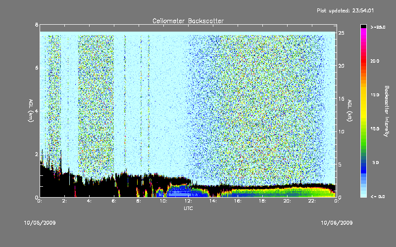This screenshot has height=247, width=396.
Task: Click the '6:' hour label on the time axis
Action: 114,201
